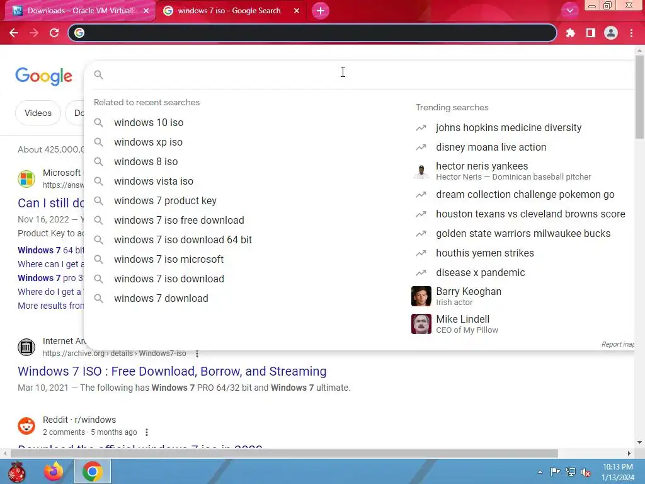645x484 pixels.
Task: Click the Internet Archive site icon
Action: pos(26,347)
